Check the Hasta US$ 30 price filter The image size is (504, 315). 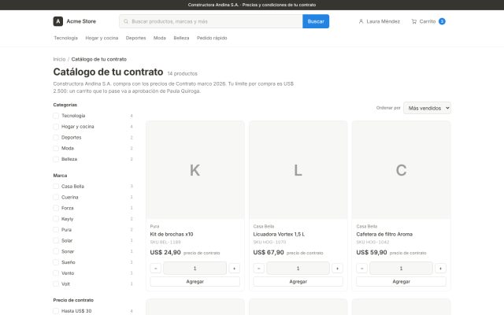point(56,311)
